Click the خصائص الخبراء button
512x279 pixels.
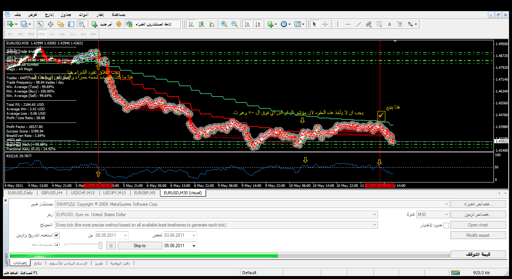(478, 204)
